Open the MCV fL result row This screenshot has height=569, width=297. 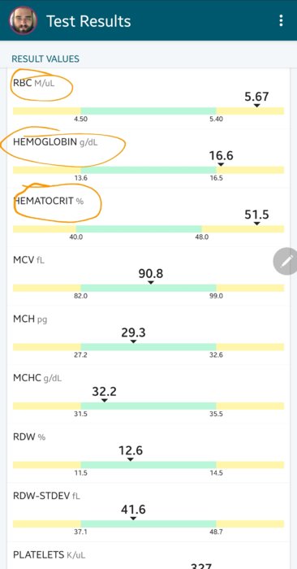point(148,276)
